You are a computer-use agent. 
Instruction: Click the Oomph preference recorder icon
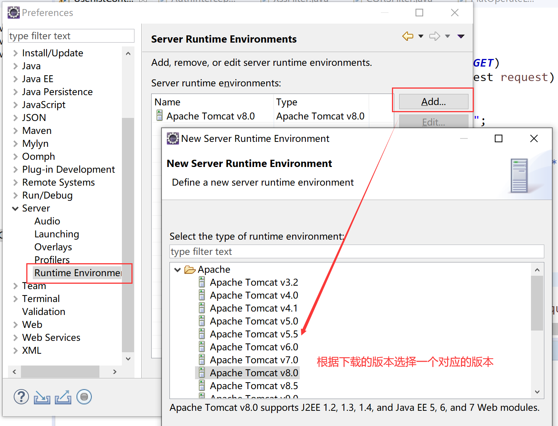coord(84,397)
